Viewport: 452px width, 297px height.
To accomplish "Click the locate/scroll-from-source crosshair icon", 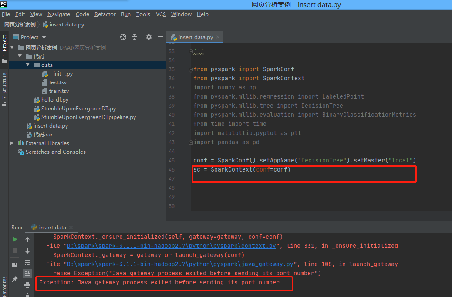I will click(123, 37).
